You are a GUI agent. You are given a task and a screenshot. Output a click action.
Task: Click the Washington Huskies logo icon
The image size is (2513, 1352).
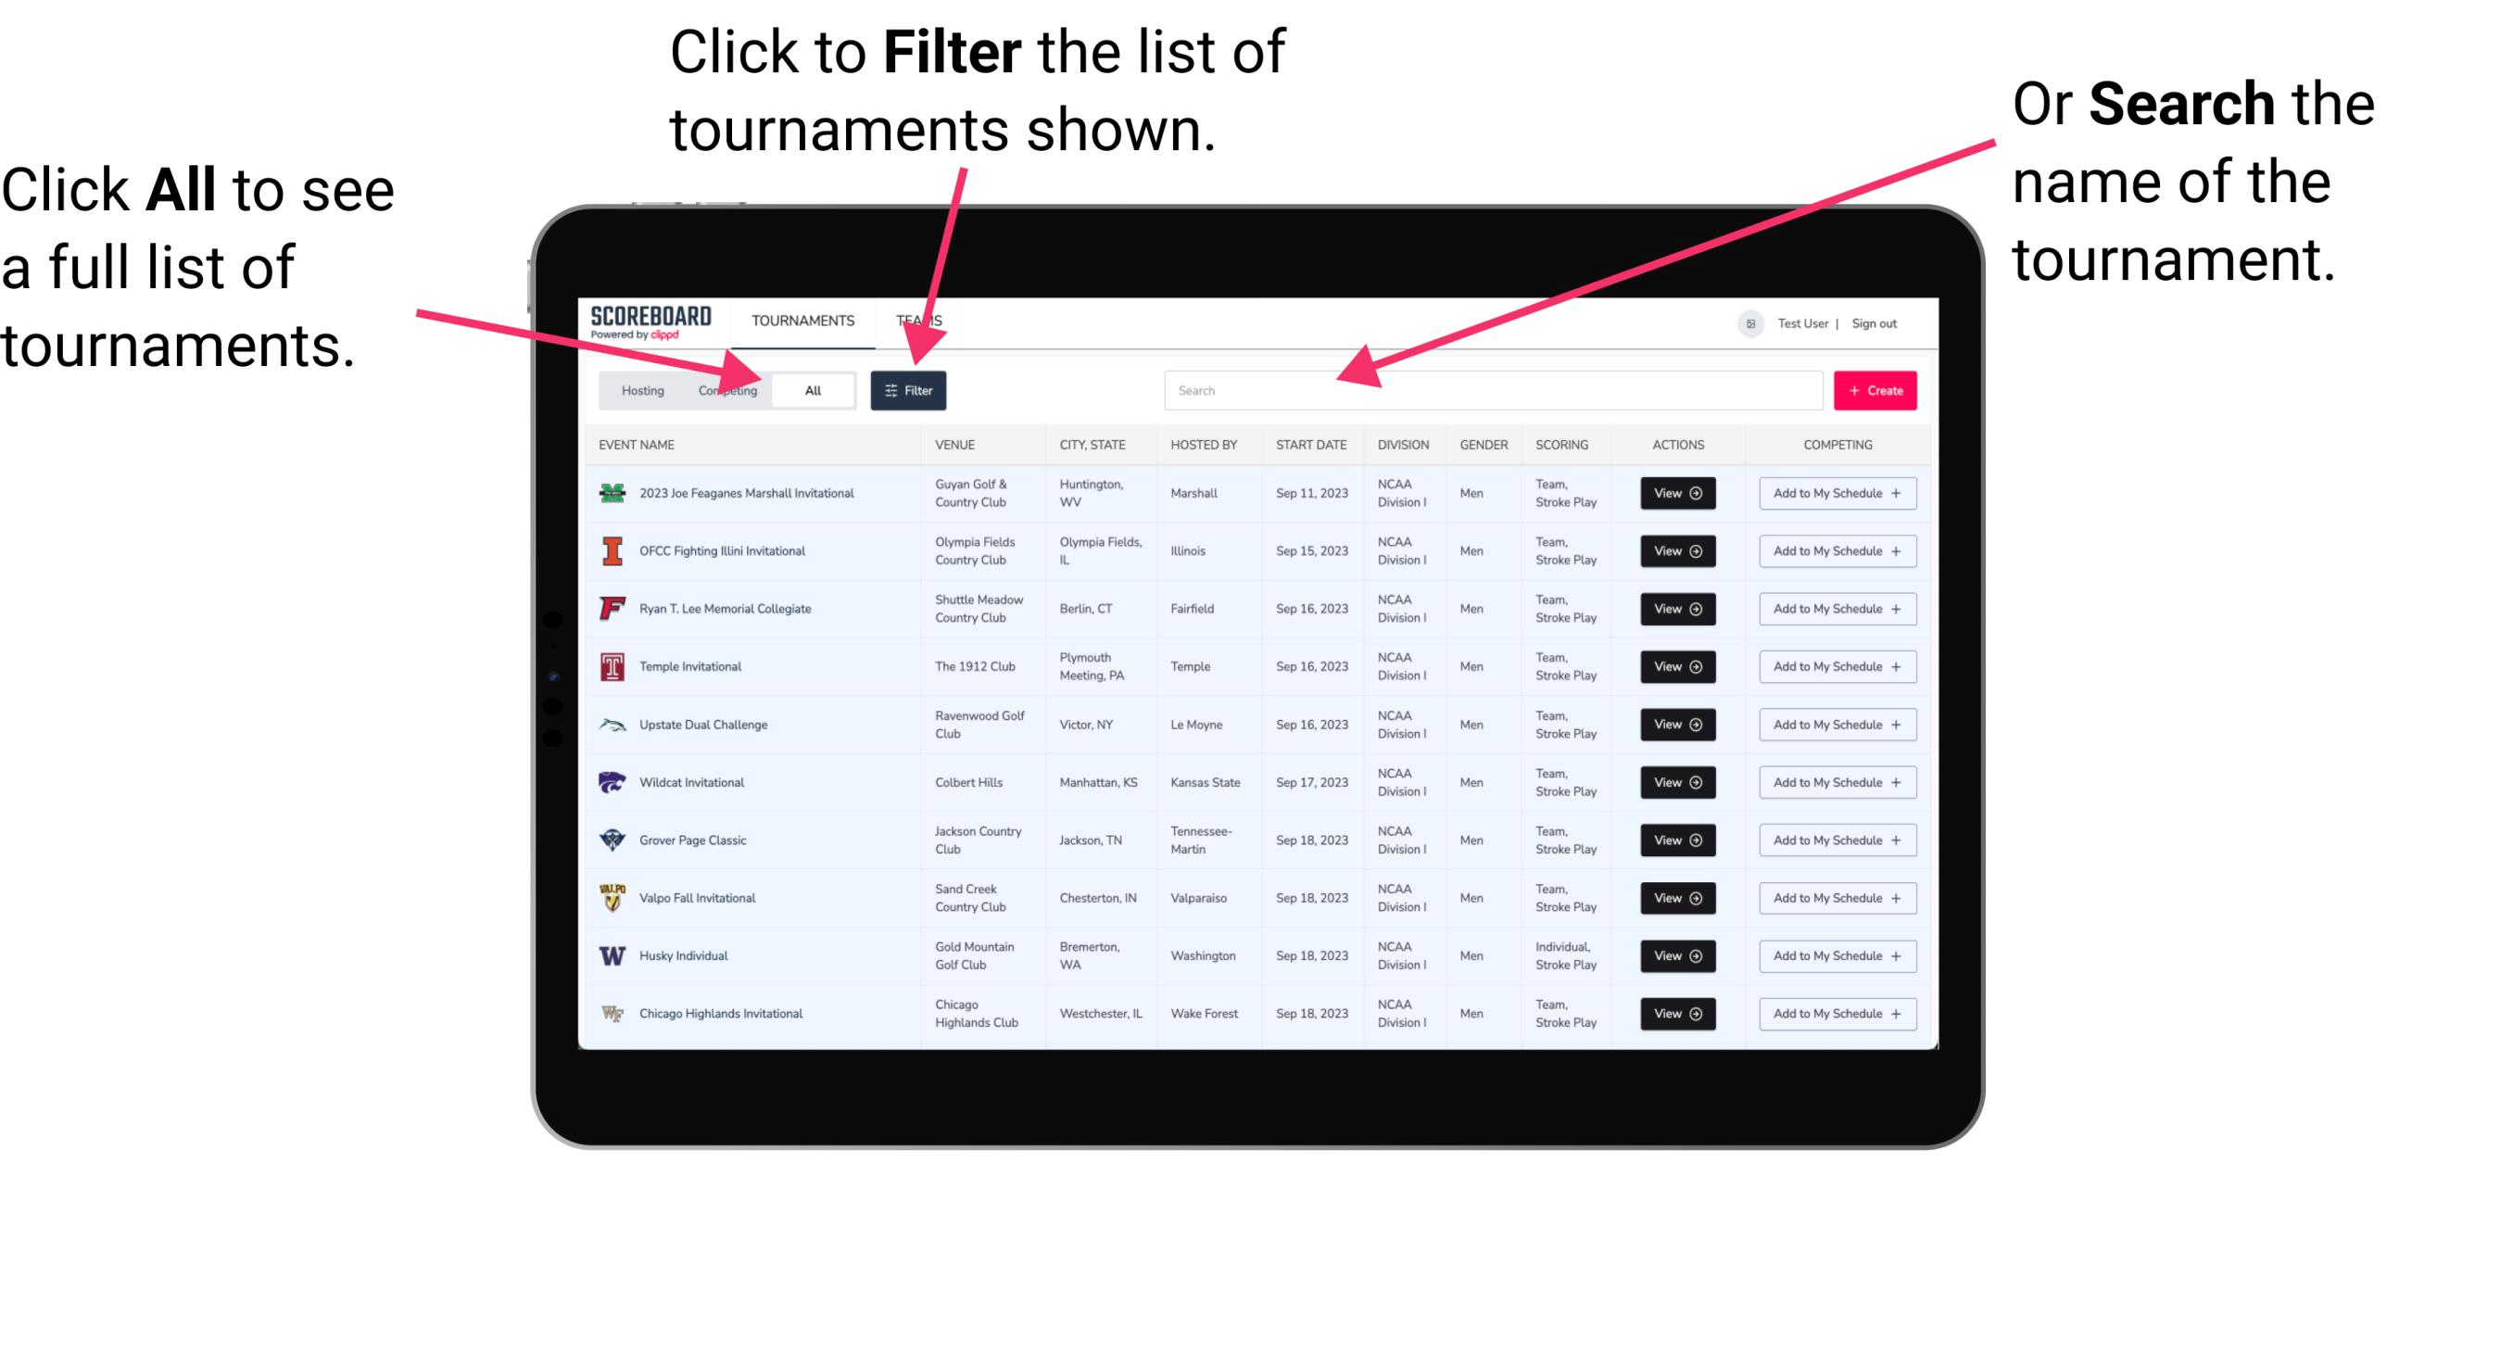click(x=611, y=955)
